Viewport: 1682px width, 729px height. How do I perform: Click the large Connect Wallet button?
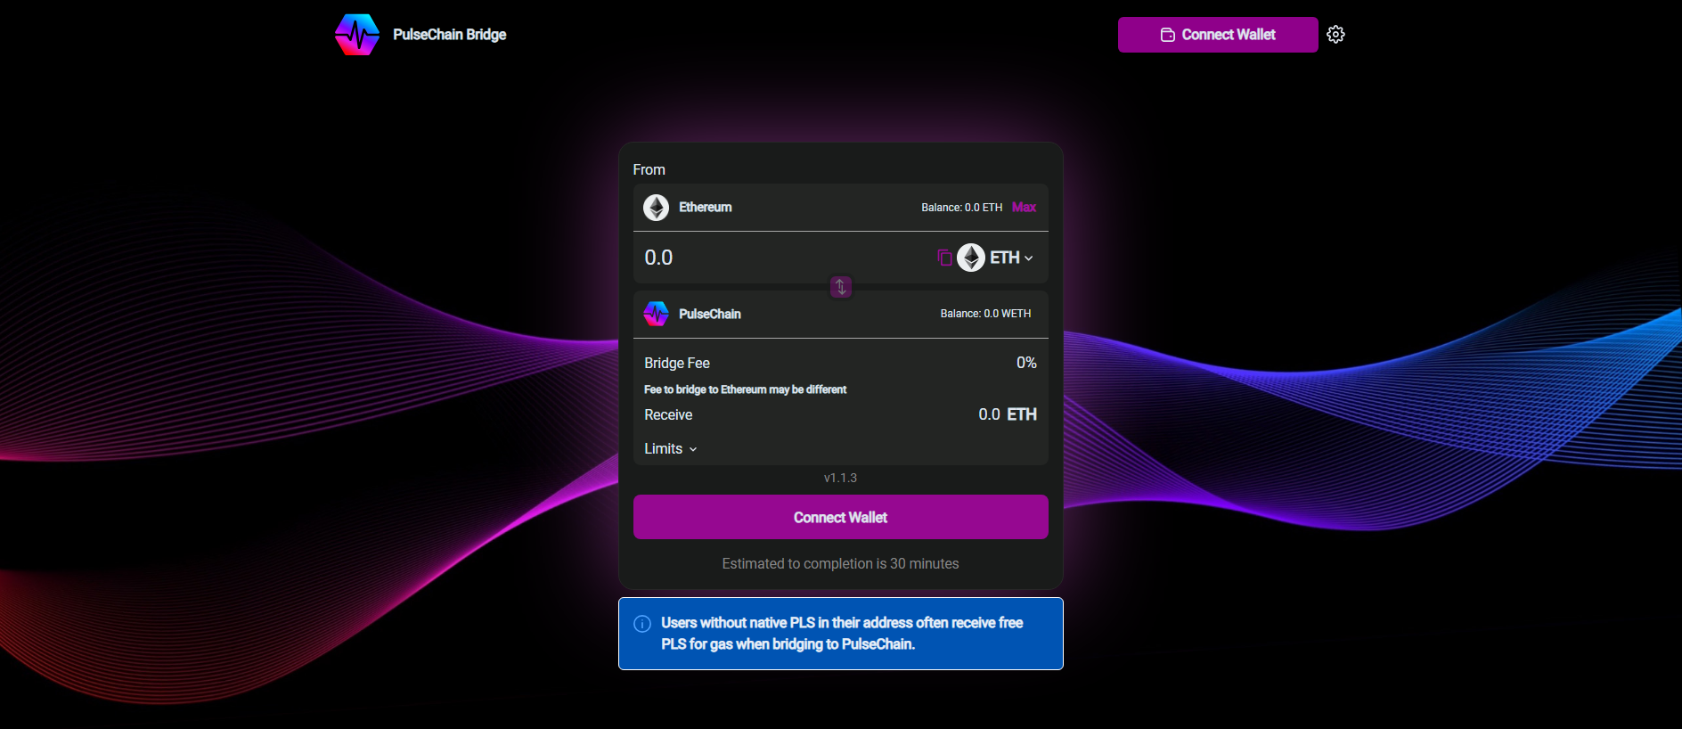841,517
